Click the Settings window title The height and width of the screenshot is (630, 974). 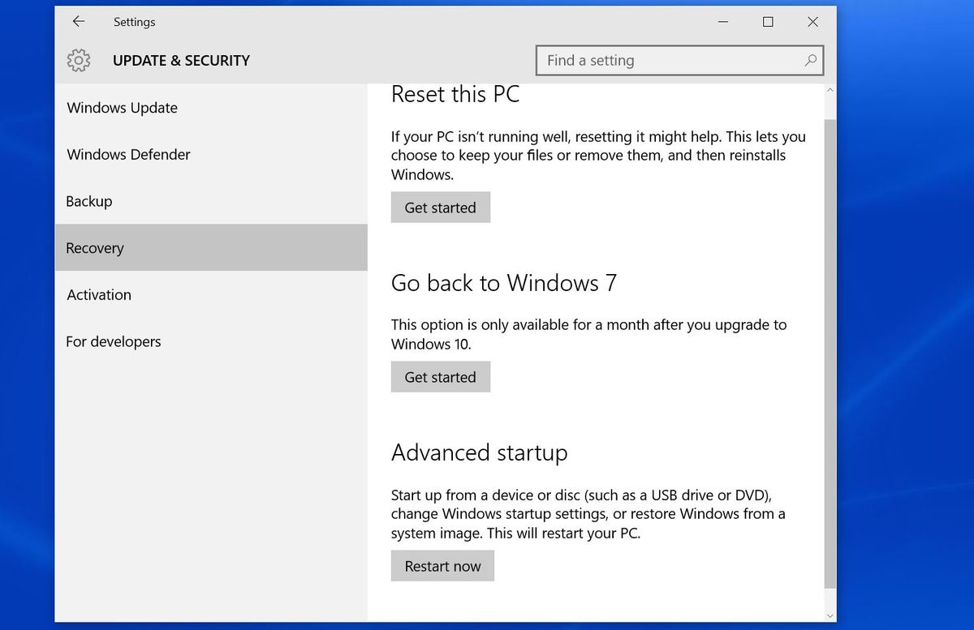coord(134,22)
